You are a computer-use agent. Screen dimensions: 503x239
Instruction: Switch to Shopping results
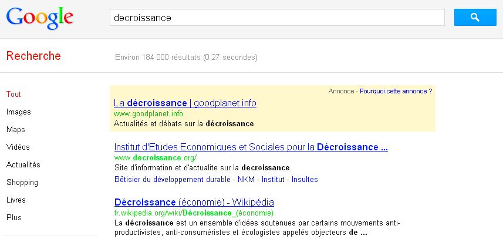(x=22, y=182)
